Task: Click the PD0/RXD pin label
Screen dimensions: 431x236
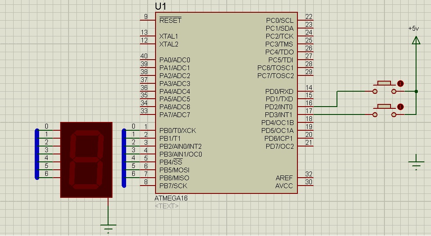Action: point(279,91)
